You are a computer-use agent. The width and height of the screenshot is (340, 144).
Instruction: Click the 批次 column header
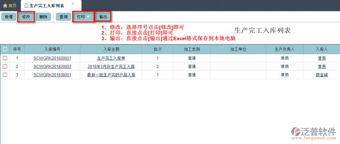point(158,49)
